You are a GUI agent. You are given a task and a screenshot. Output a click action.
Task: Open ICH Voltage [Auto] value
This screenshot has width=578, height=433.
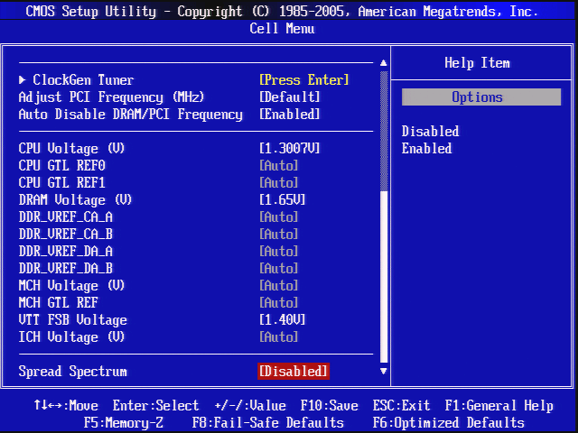coord(278,336)
